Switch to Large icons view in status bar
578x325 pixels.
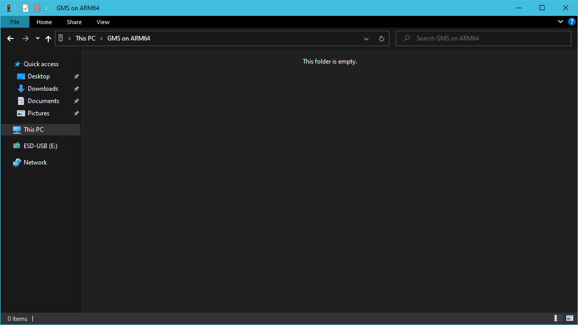[x=570, y=318]
